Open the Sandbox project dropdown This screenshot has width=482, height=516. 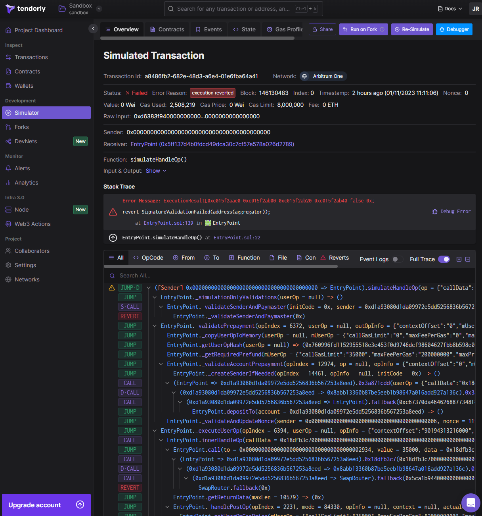coord(99,9)
